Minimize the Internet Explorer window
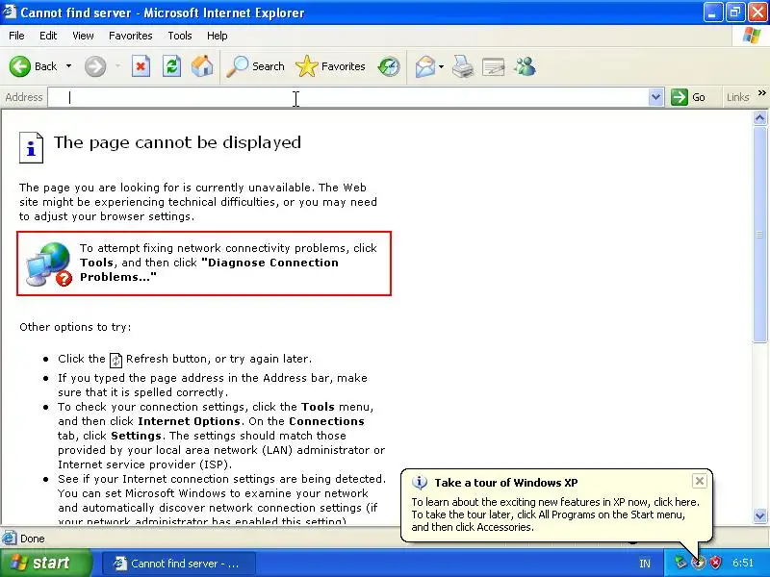The image size is (770, 577). click(712, 13)
